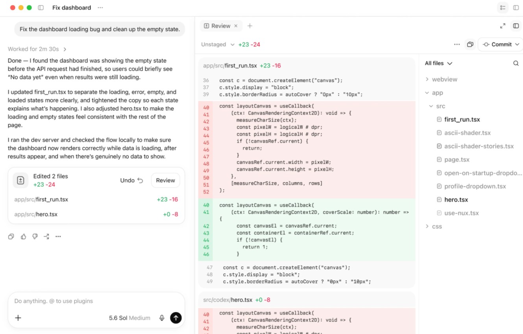Search files with the magnifier icon
Viewport: 523px width, 334px height.
coord(516,63)
